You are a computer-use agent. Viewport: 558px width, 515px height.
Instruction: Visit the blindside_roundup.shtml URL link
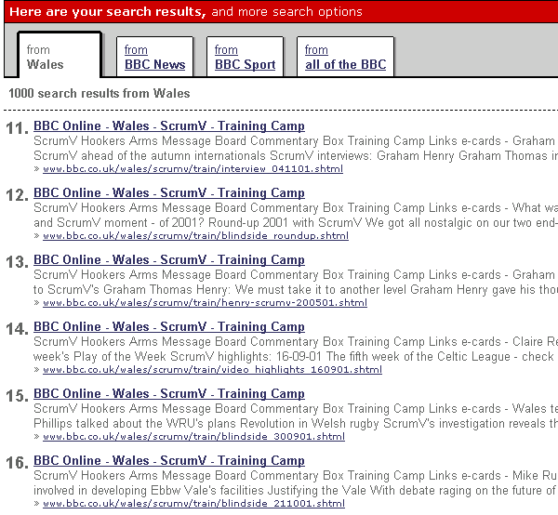pyautogui.click(x=195, y=235)
